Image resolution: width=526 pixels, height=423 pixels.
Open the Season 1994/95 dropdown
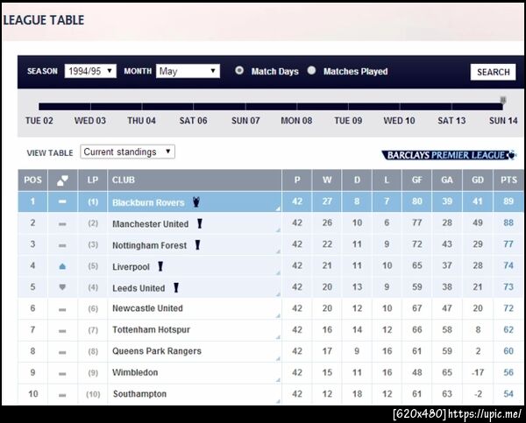[90, 71]
